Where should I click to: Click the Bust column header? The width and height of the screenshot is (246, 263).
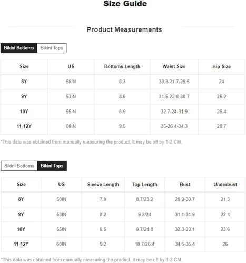pos(185,185)
